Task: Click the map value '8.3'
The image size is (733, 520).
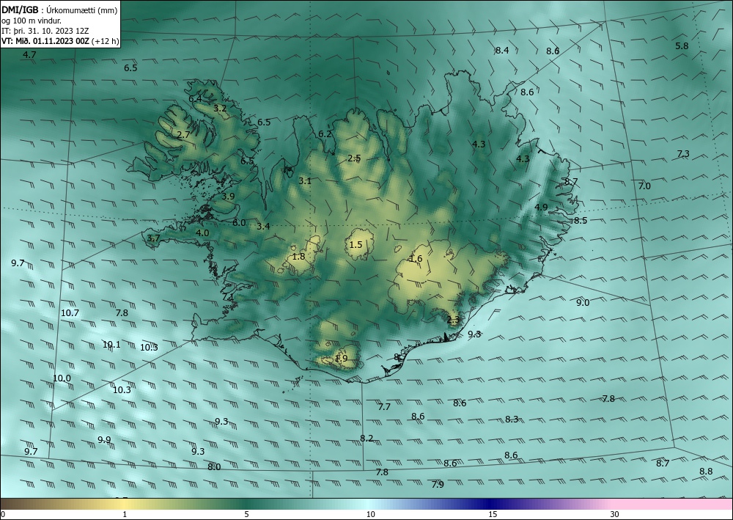Action: 512,419
